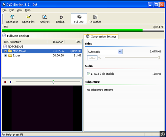Click the 138 MB audio size value
Viewport: 166px width, 137px height.
tap(157, 74)
